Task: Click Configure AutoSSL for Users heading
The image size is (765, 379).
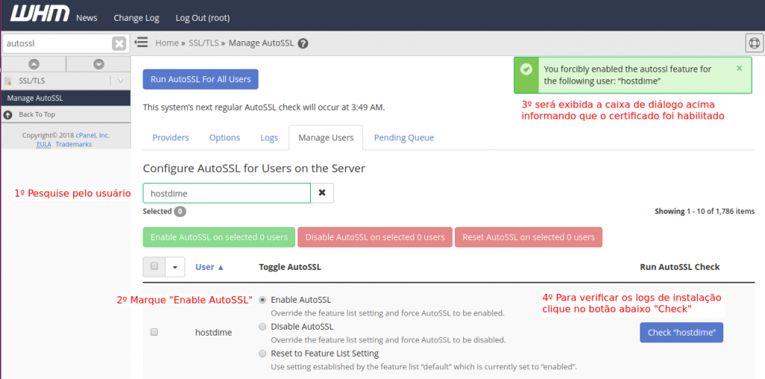Action: [254, 169]
